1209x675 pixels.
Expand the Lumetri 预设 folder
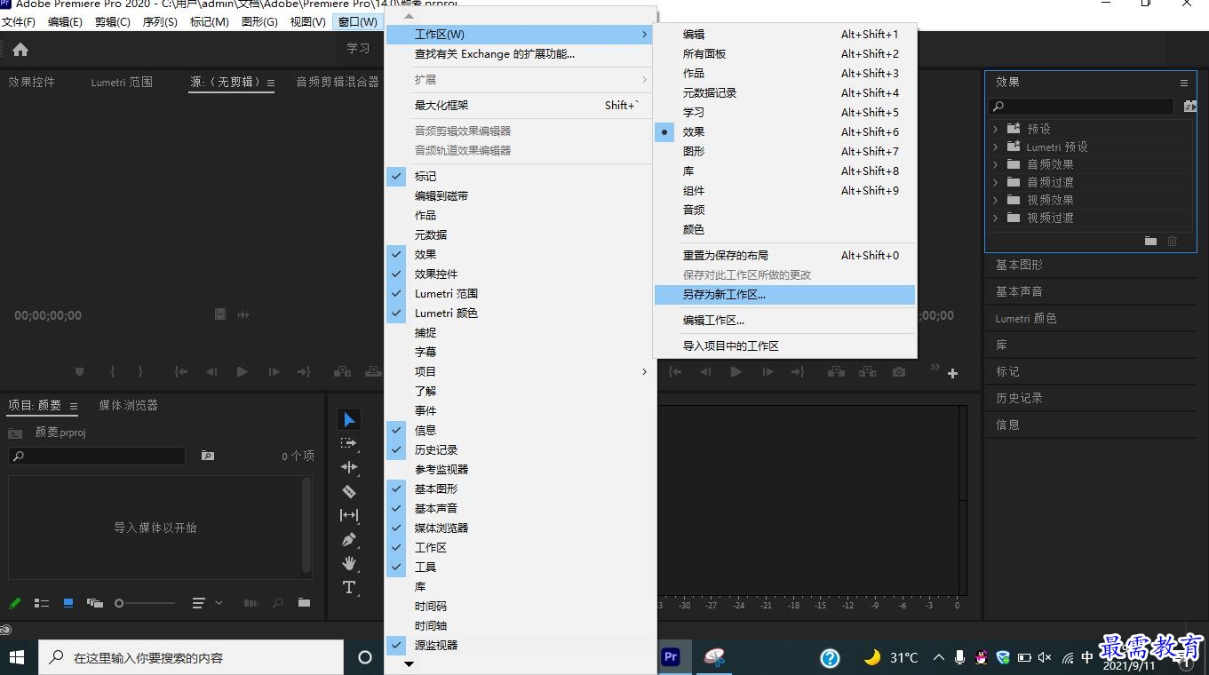click(x=996, y=147)
